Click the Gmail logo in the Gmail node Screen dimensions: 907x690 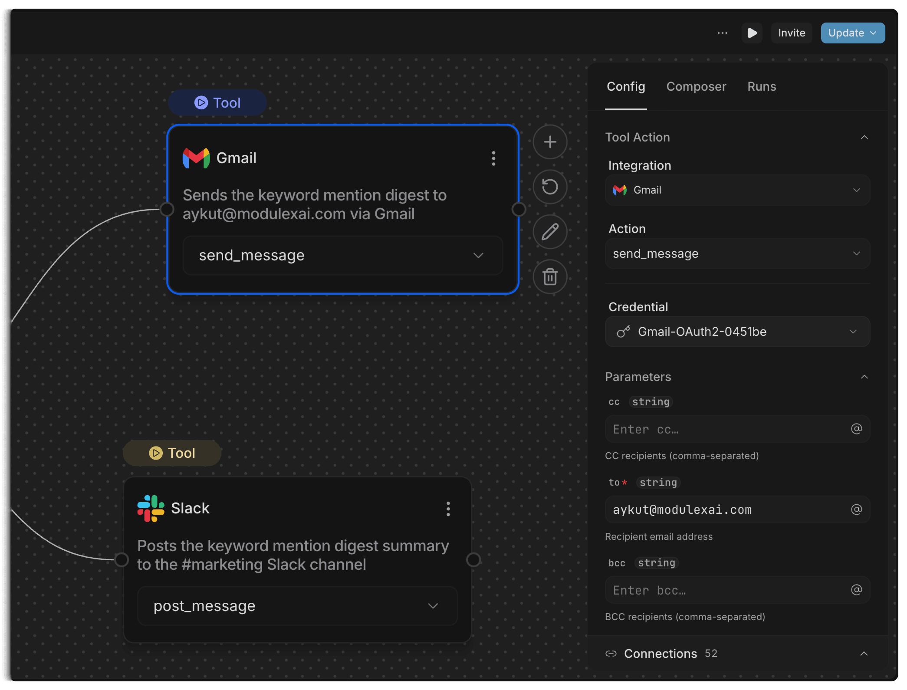point(196,158)
